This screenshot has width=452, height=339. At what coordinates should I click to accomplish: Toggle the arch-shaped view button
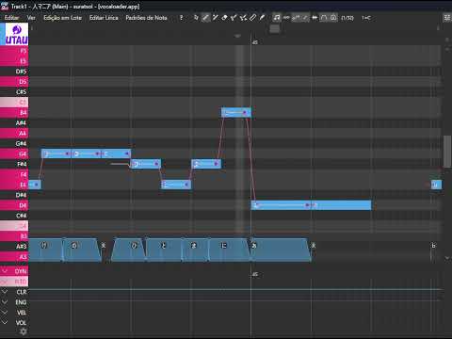click(x=324, y=18)
